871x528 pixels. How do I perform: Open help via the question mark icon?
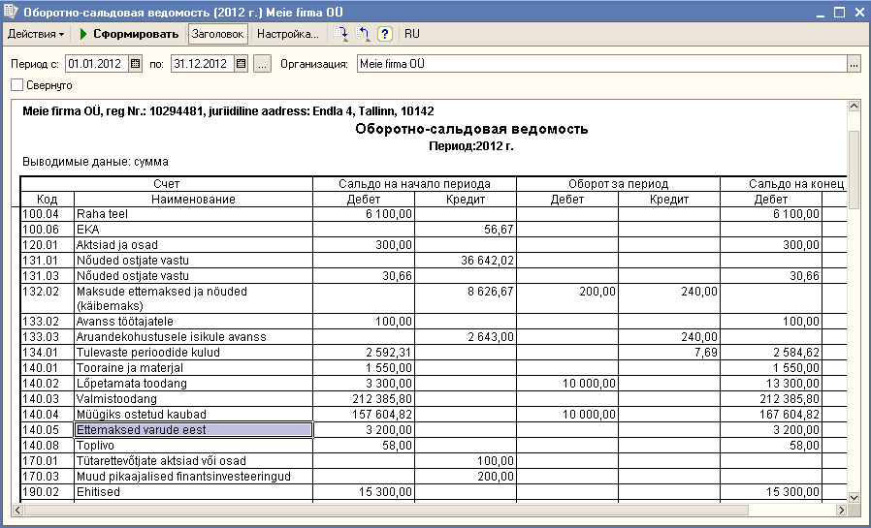coord(385,34)
